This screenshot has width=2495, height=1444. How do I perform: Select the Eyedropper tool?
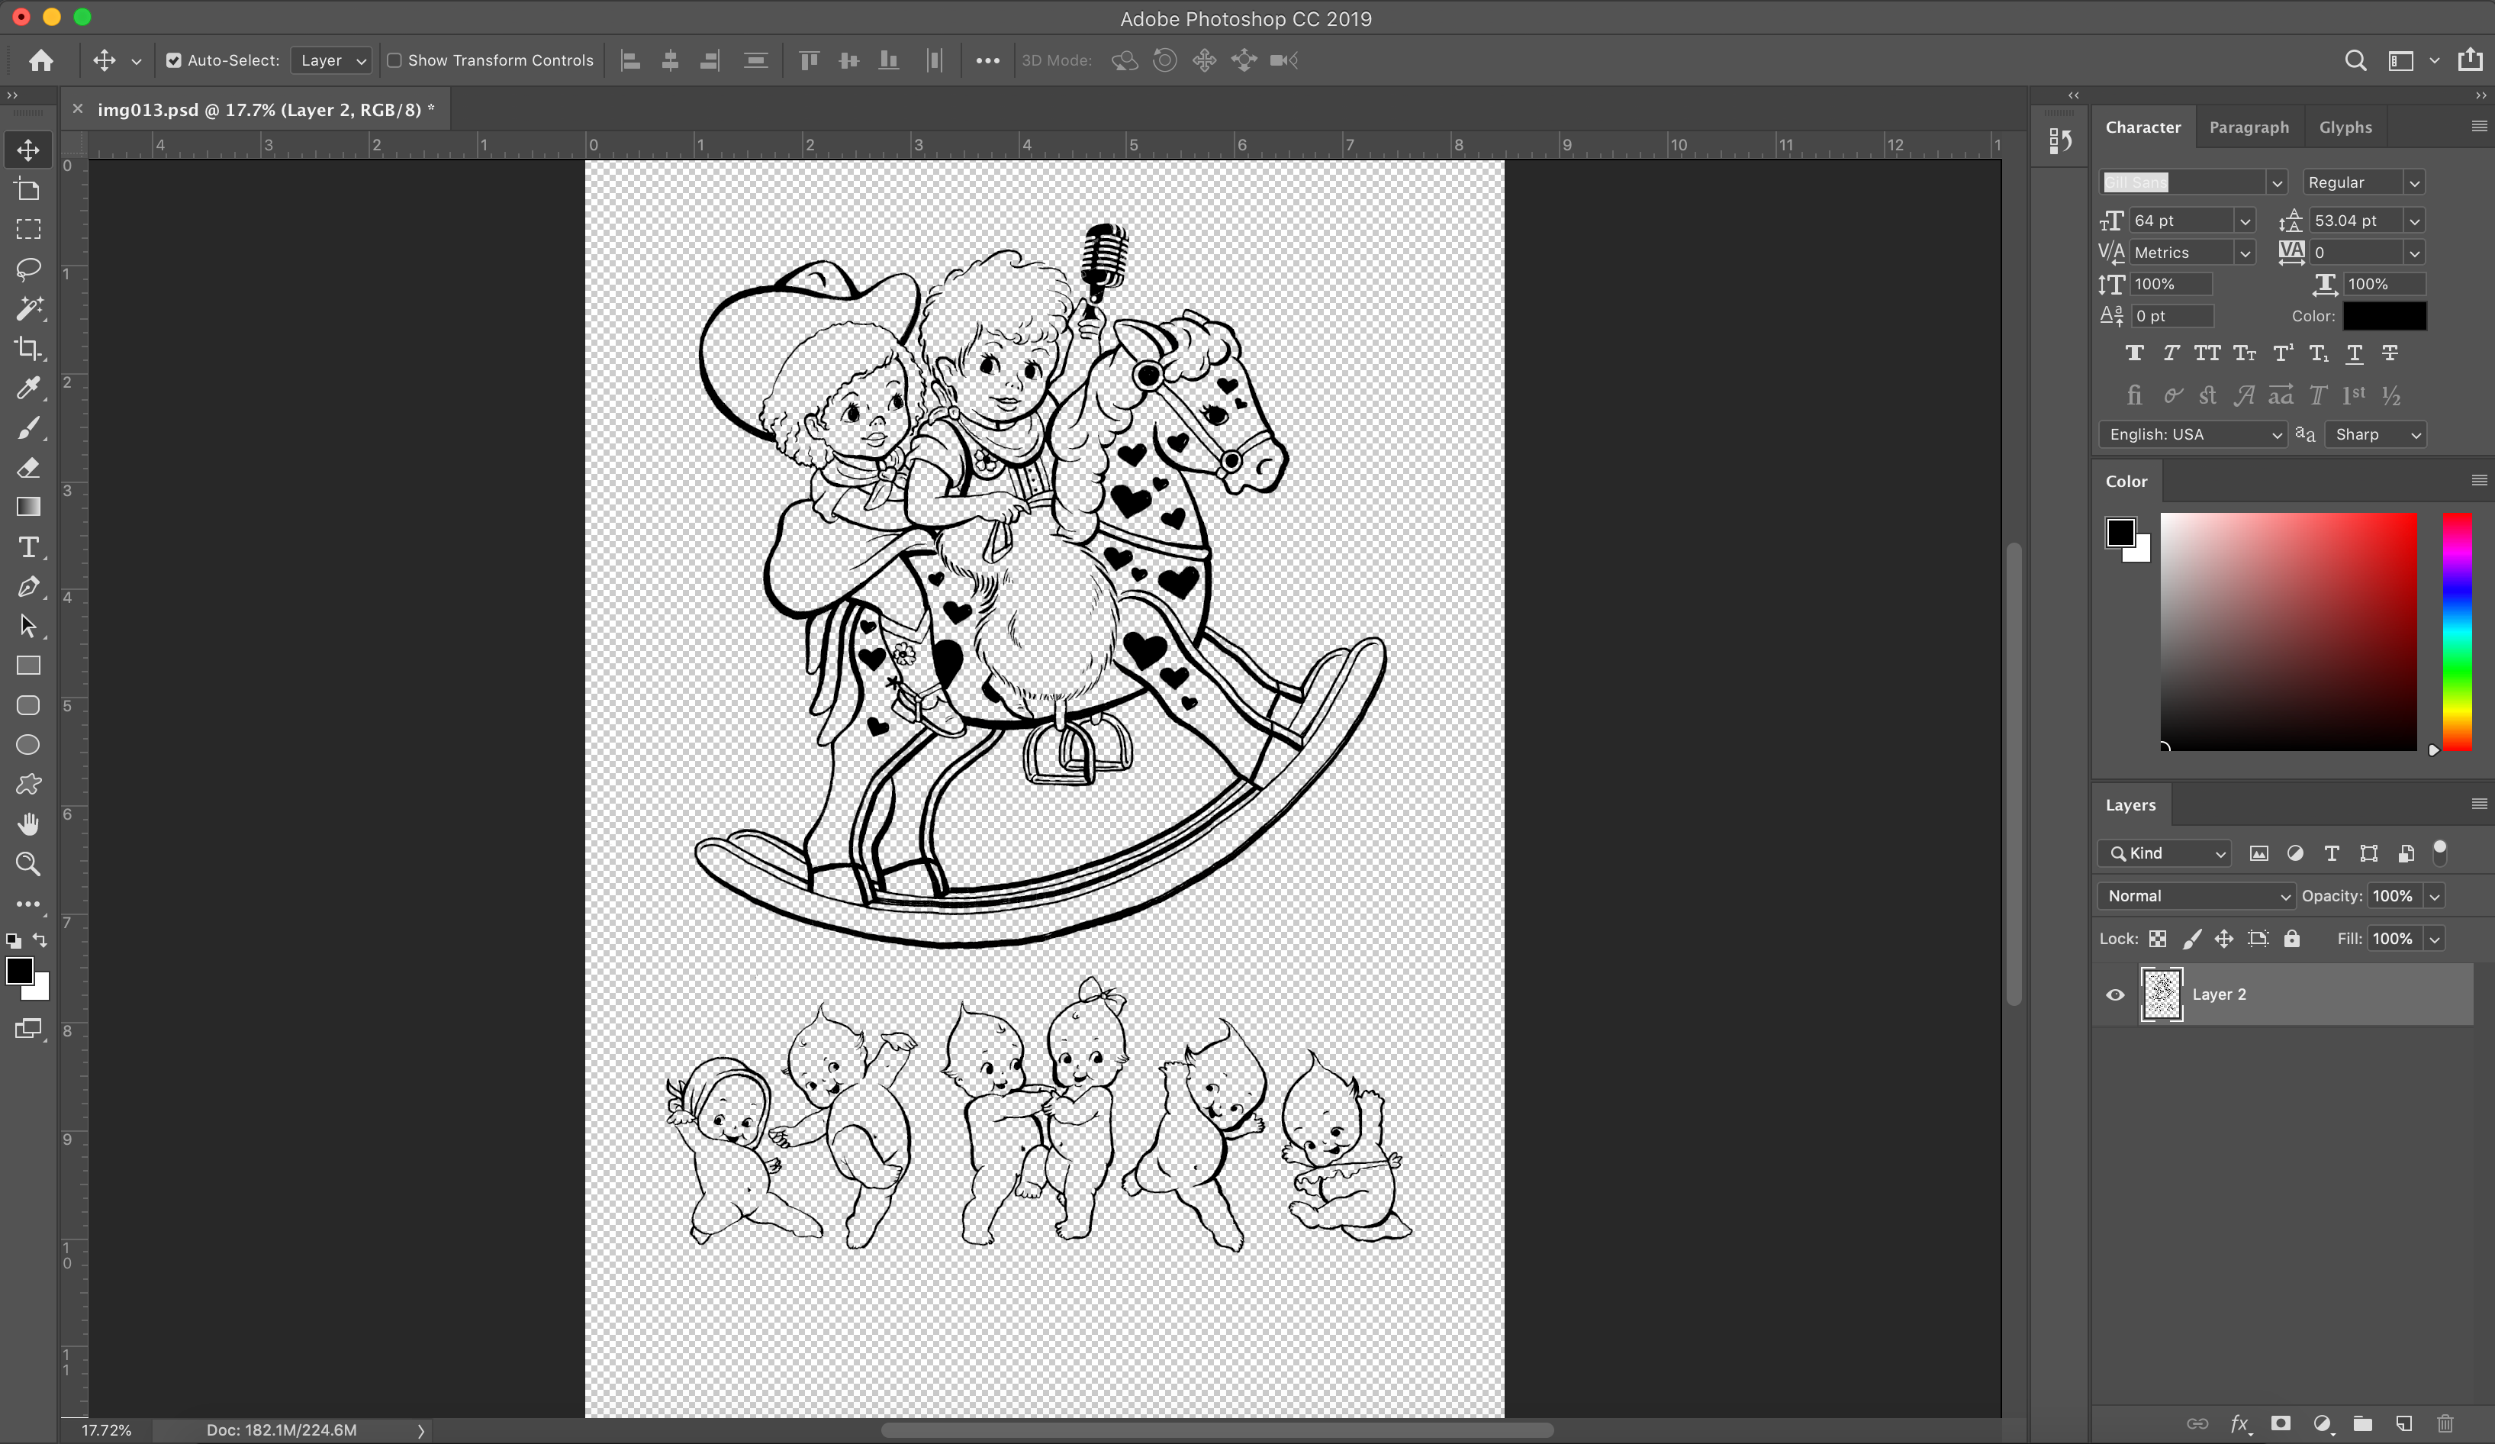27,388
